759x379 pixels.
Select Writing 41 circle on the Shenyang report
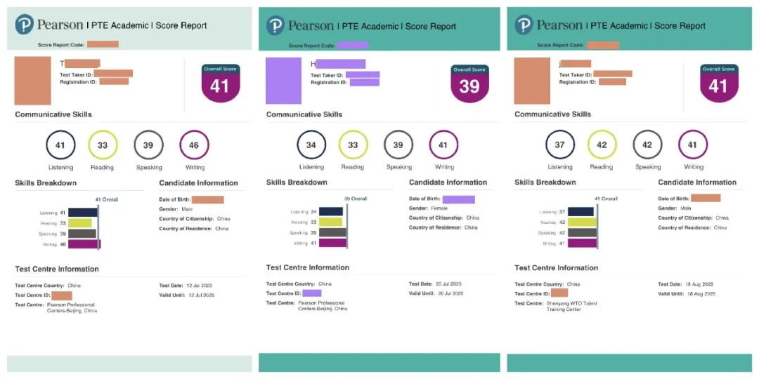pos(693,145)
